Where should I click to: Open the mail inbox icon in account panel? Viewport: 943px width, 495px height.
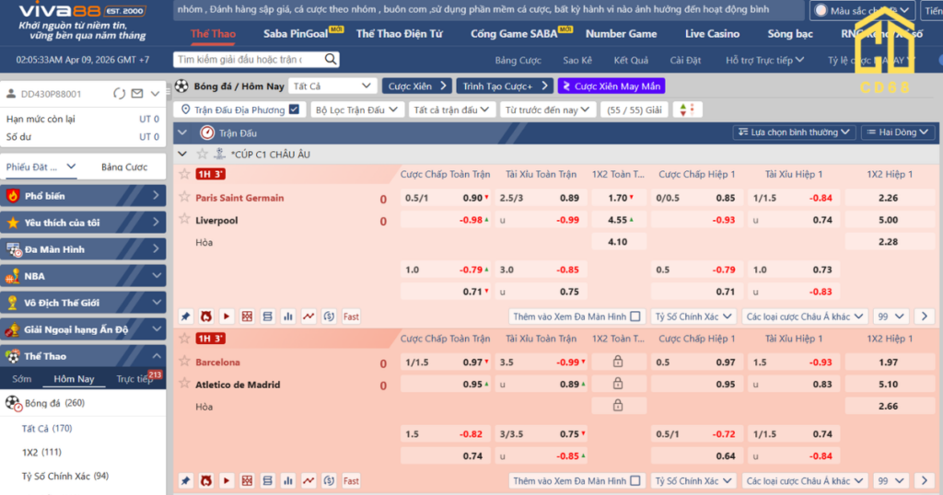coord(137,94)
